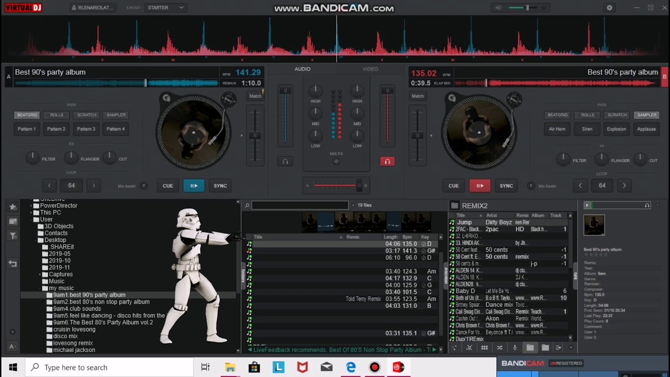Click the automix icon in sideview toolbar
The image size is (670, 377).
point(469,348)
